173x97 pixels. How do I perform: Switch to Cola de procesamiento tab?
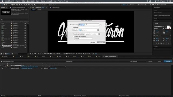pyautogui.click(x=110, y=56)
